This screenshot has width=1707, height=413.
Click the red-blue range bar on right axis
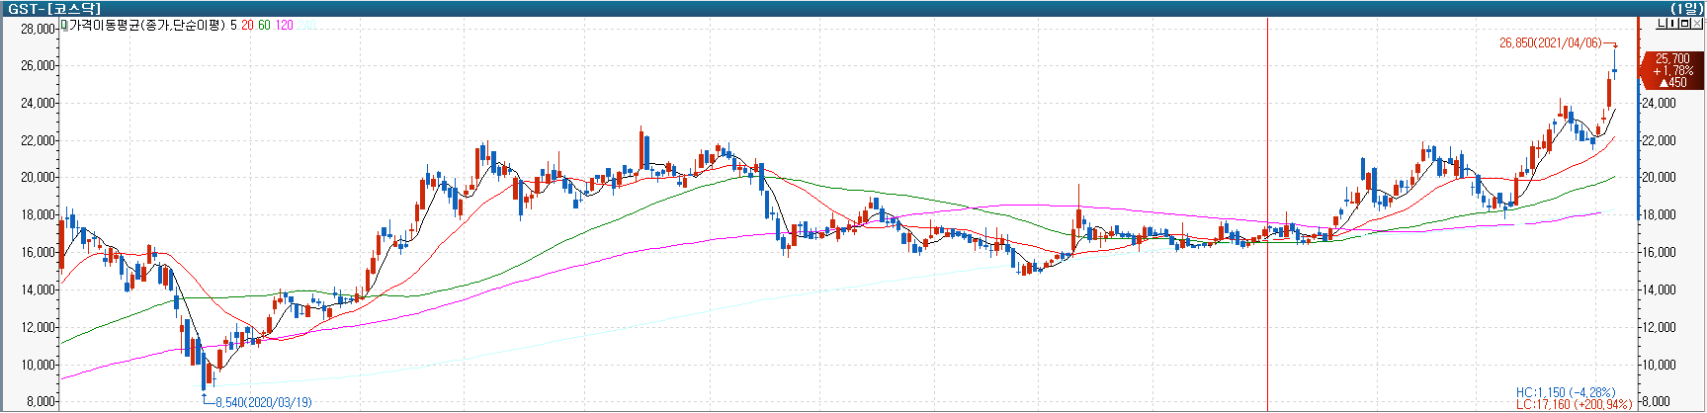tap(1639, 198)
